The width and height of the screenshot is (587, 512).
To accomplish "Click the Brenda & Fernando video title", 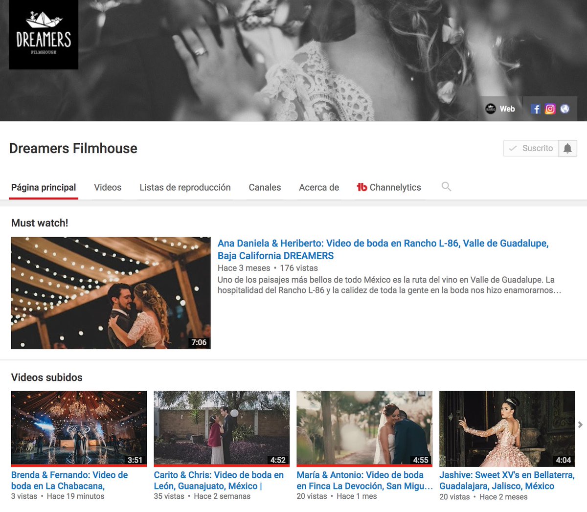I will point(69,480).
